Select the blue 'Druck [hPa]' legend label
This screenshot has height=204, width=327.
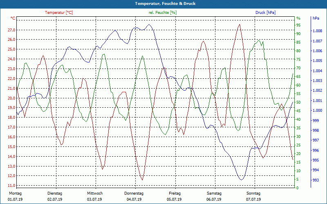(x=265, y=13)
